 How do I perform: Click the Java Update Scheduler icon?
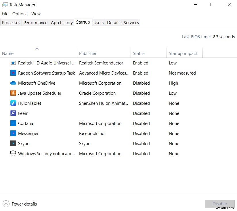tap(13, 93)
